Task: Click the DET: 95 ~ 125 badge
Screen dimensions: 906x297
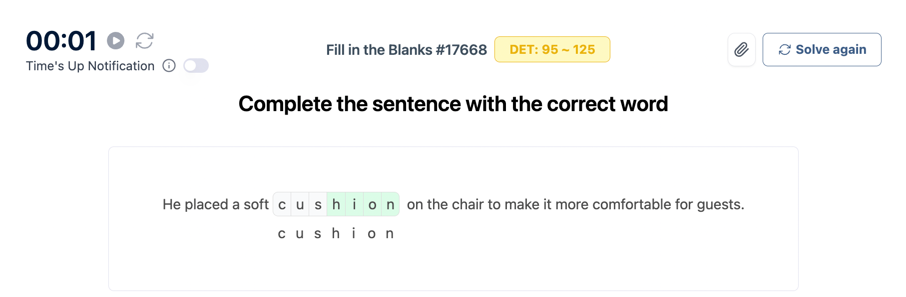Action: click(x=552, y=49)
